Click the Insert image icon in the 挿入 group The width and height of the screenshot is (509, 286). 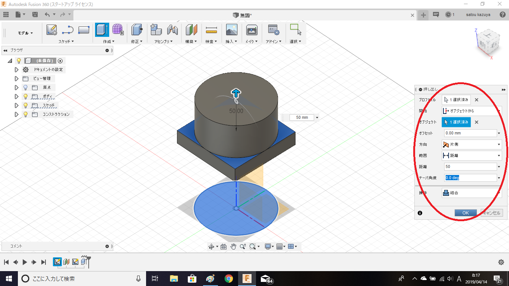[231, 30]
